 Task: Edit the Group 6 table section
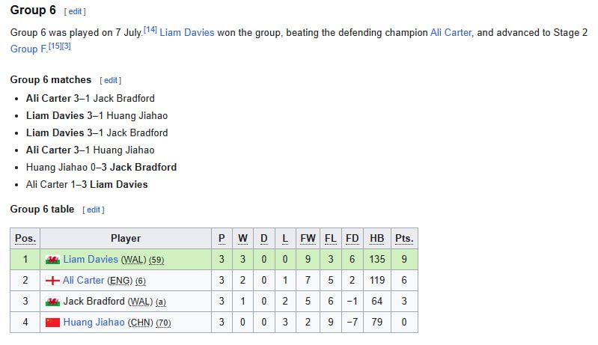tap(94, 210)
